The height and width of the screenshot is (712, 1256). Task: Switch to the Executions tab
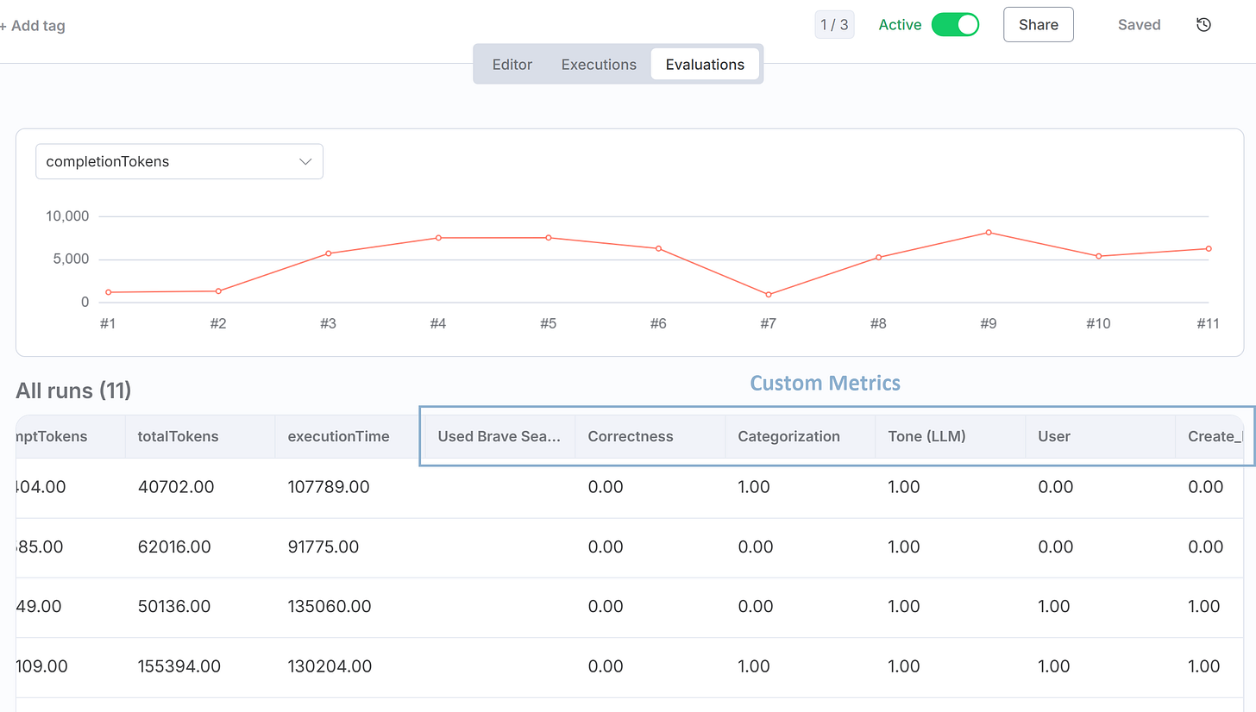[x=599, y=64]
